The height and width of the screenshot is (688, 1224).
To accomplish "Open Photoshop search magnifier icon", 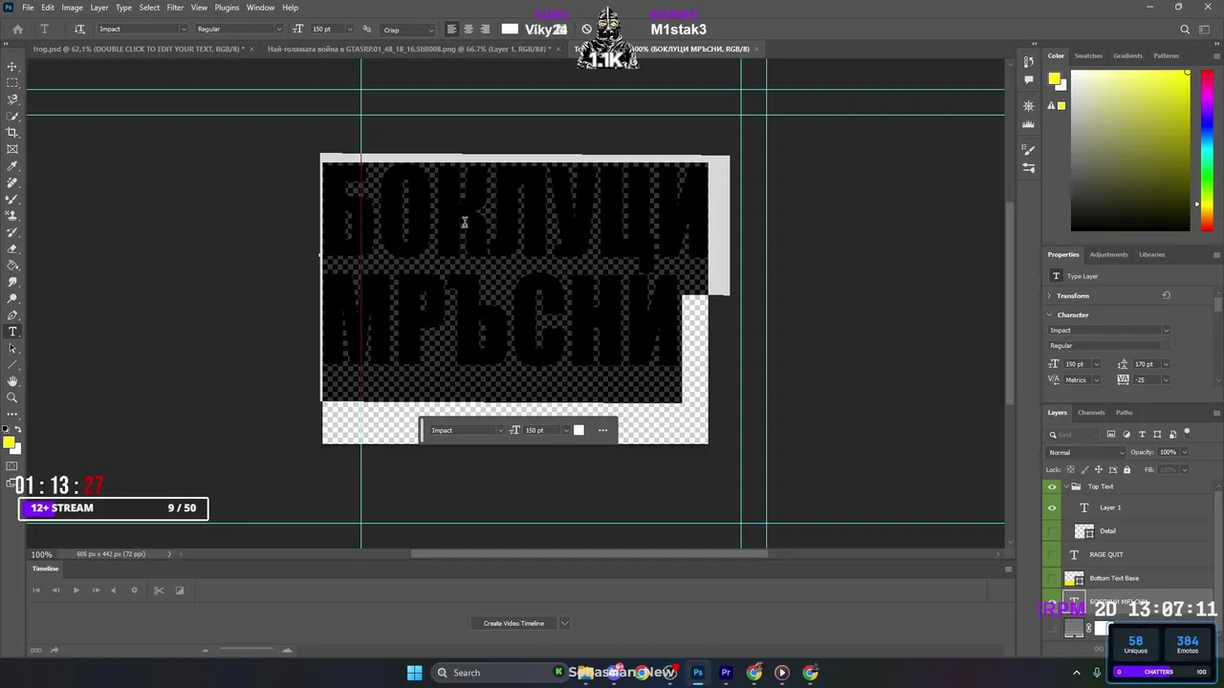I will pos(1185,30).
